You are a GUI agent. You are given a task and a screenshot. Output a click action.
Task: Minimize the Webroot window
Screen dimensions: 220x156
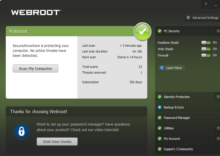pos(216,5)
